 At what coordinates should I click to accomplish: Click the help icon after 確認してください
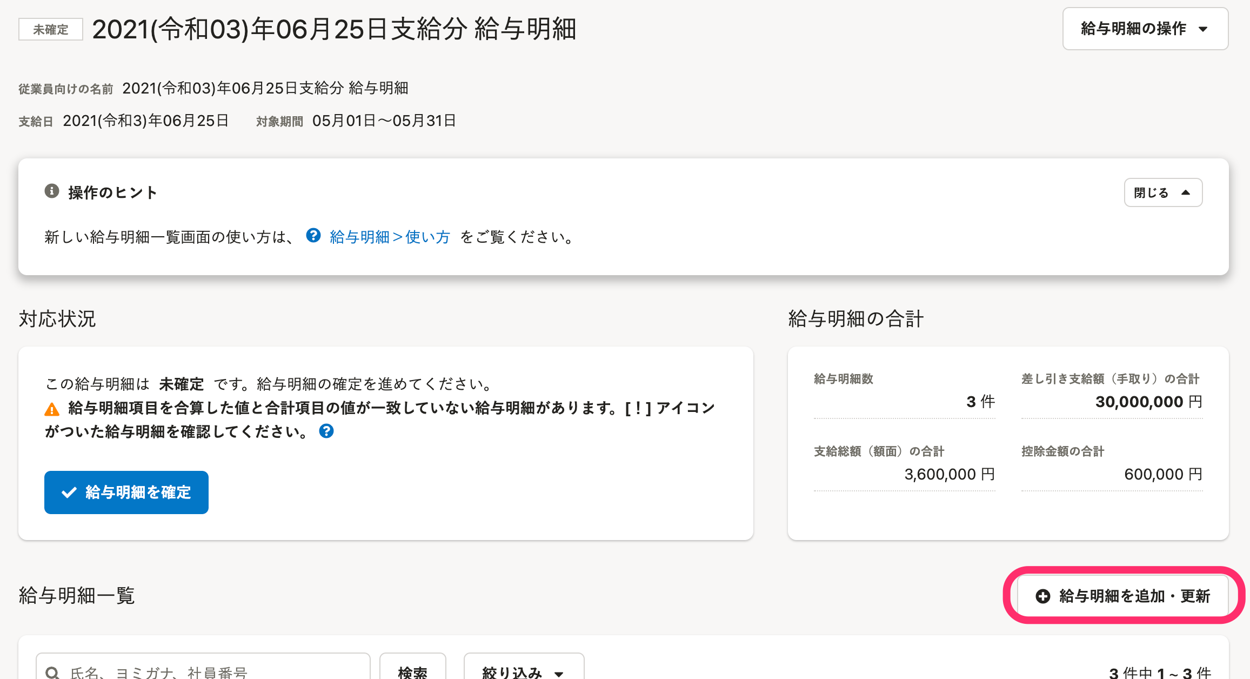[x=326, y=431]
